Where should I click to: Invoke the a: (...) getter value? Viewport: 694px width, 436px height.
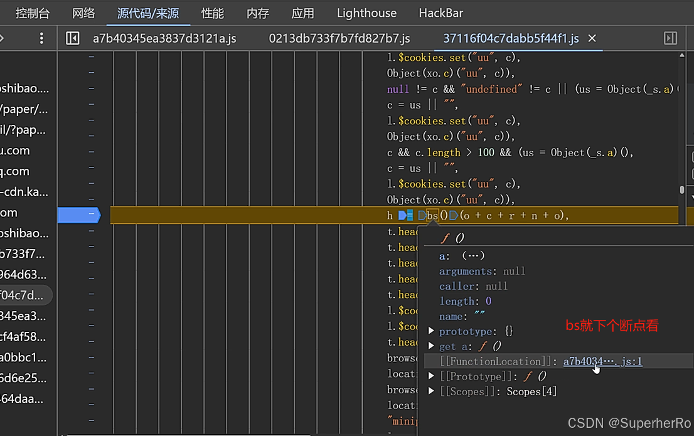(473, 255)
